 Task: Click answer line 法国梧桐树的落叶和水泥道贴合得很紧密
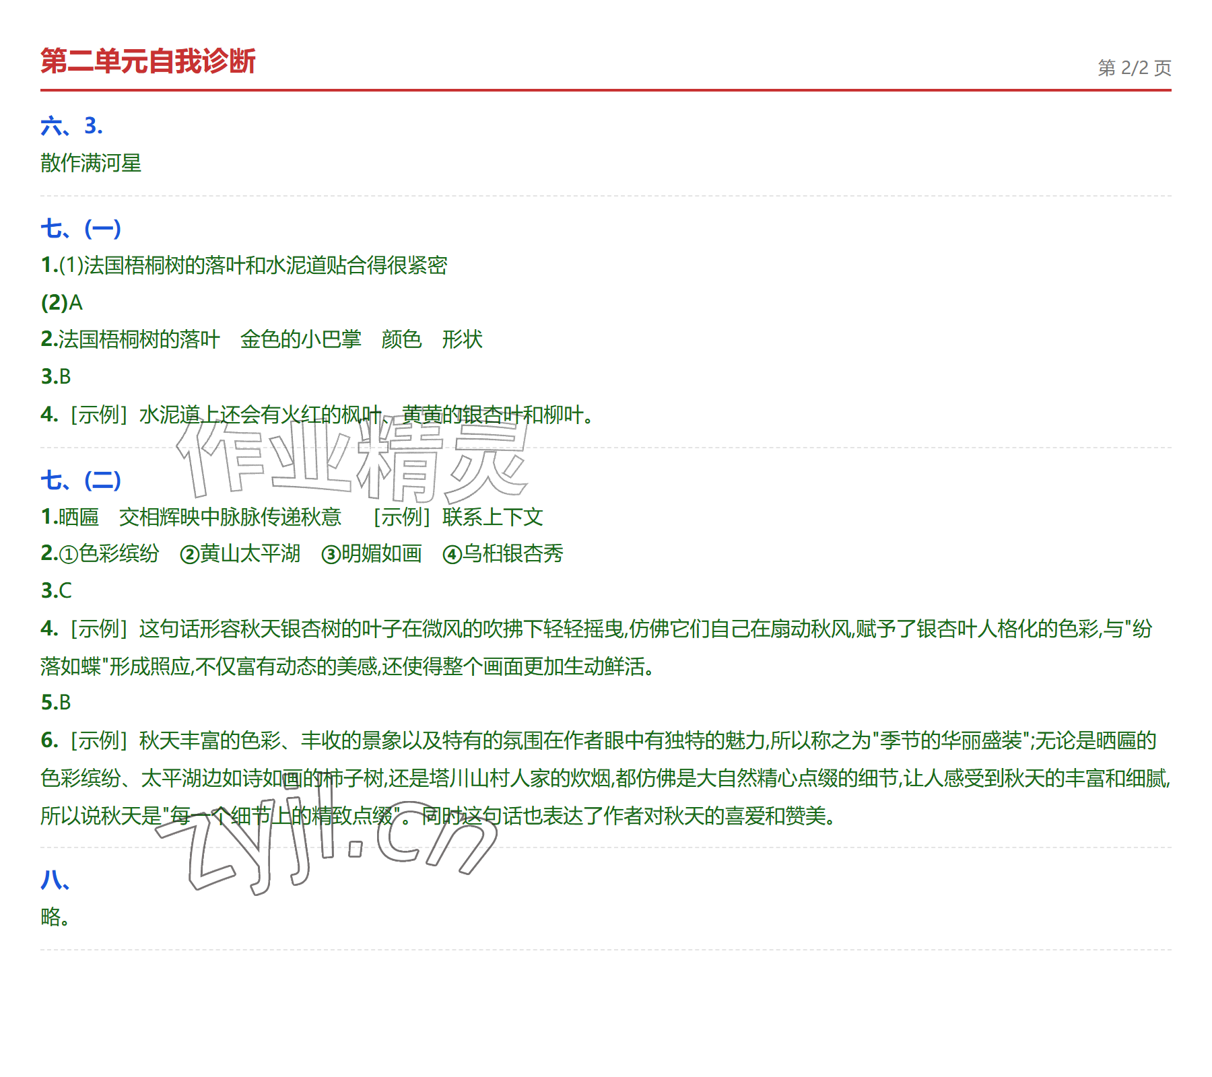tap(244, 265)
